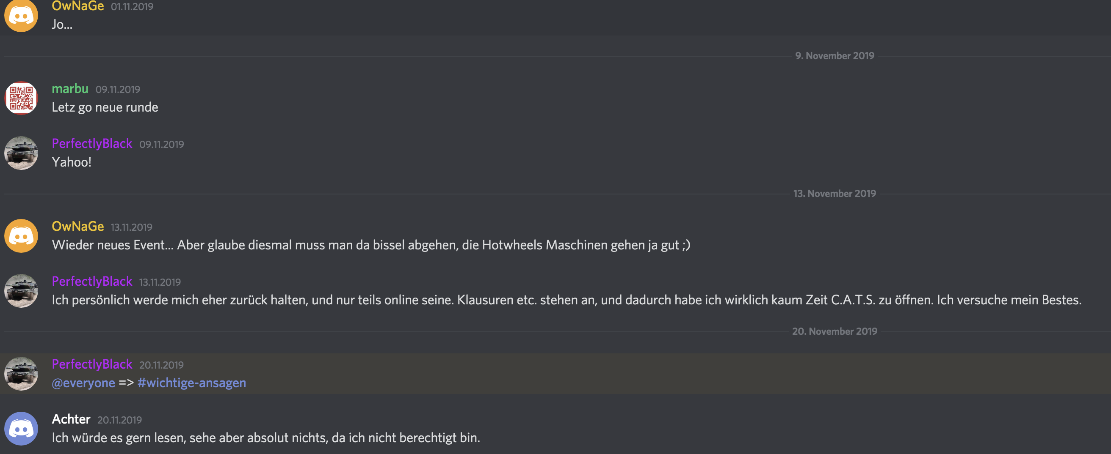Select the 20. November 2019 date divider
This screenshot has height=454, width=1111.
click(x=835, y=331)
